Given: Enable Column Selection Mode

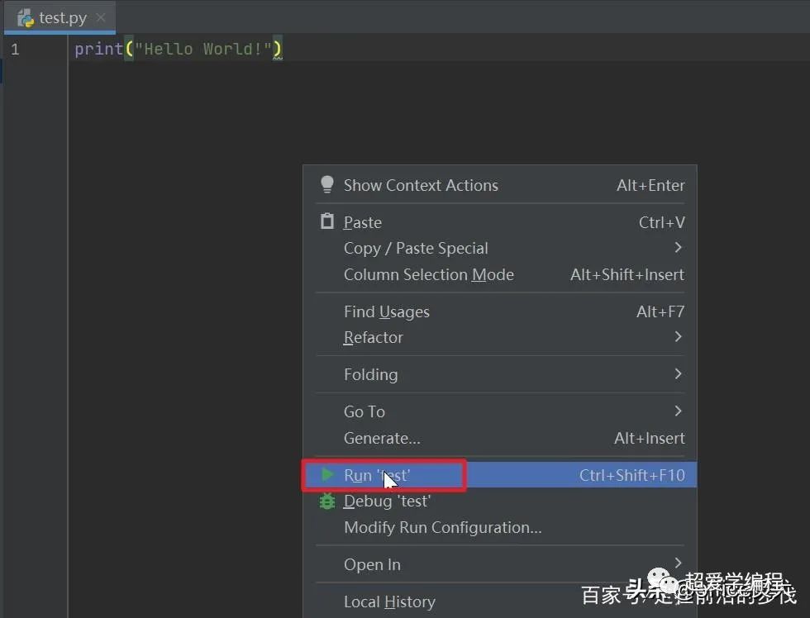Looking at the screenshot, I should coord(499,274).
